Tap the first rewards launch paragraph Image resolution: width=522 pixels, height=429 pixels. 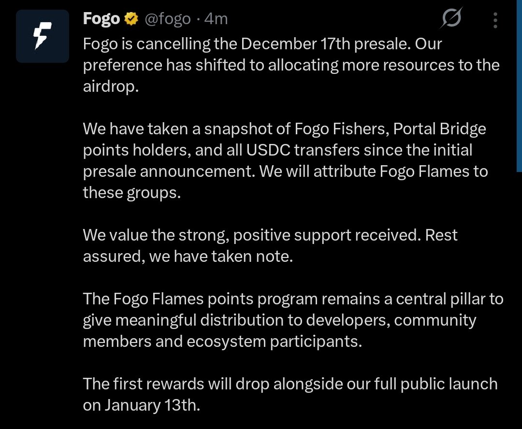click(290, 395)
